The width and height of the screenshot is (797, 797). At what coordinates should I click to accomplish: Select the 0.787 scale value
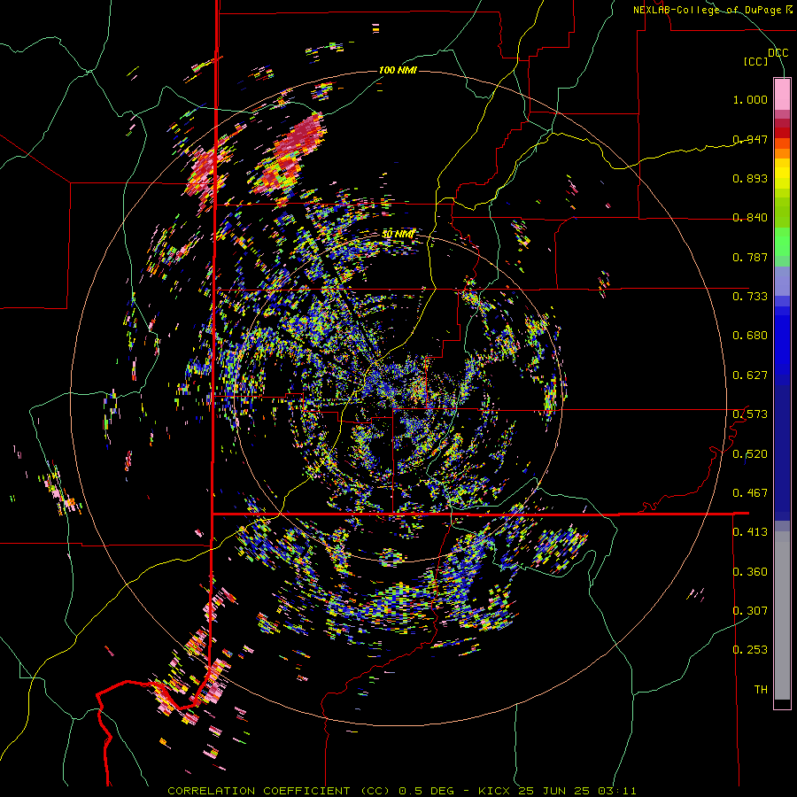tap(750, 257)
